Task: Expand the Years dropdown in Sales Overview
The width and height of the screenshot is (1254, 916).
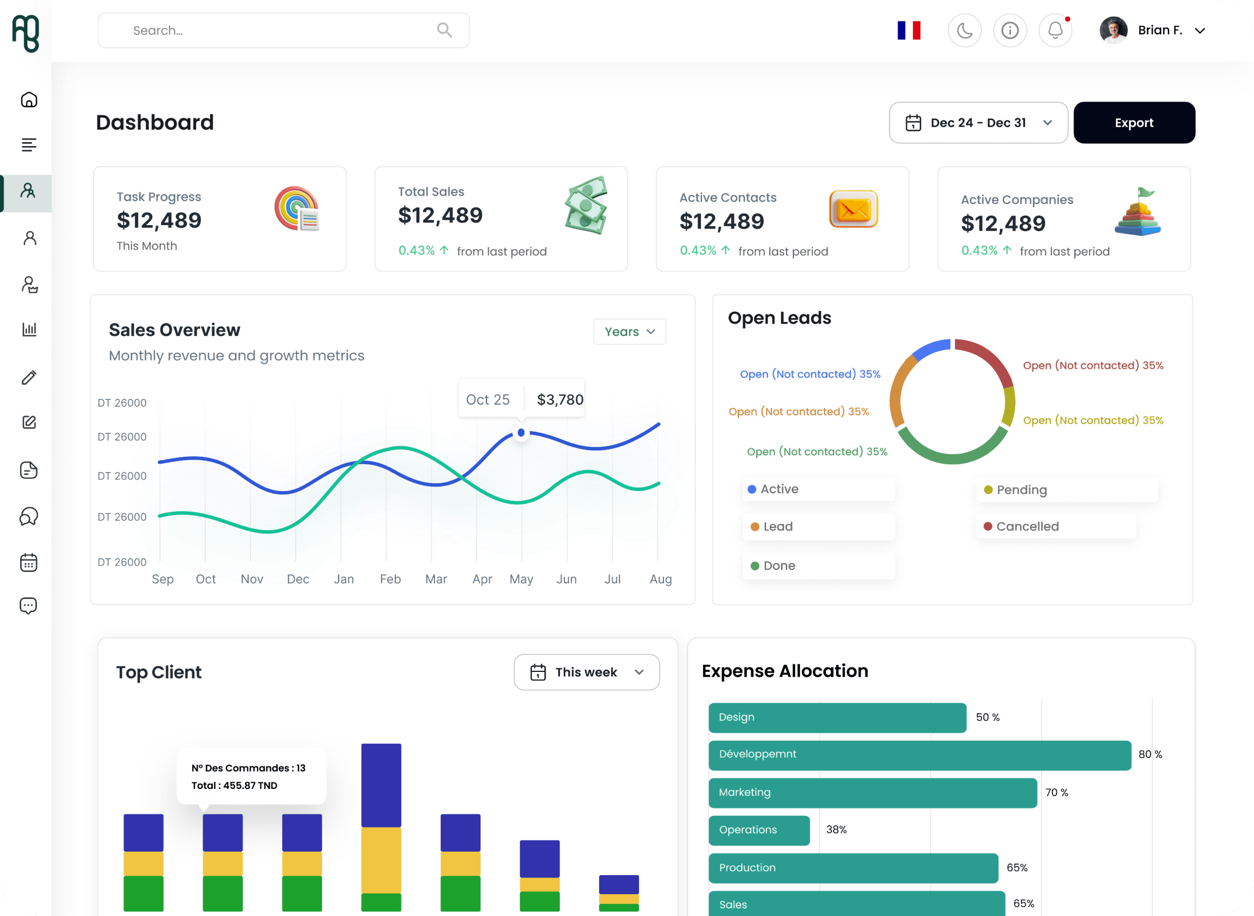Action: (630, 331)
